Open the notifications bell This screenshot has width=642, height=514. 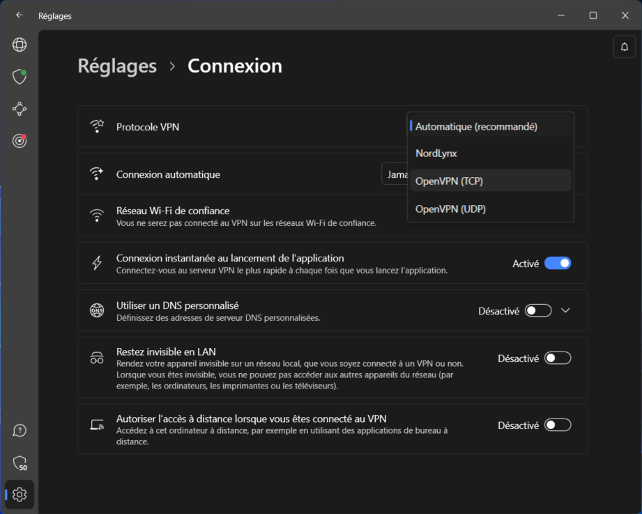click(625, 47)
